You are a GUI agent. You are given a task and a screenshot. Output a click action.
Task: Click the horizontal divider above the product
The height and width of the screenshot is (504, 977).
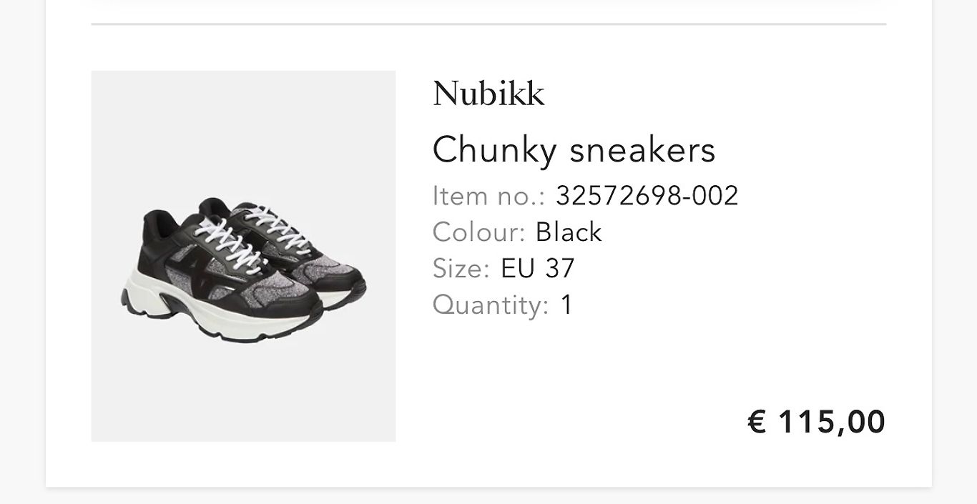point(488,24)
